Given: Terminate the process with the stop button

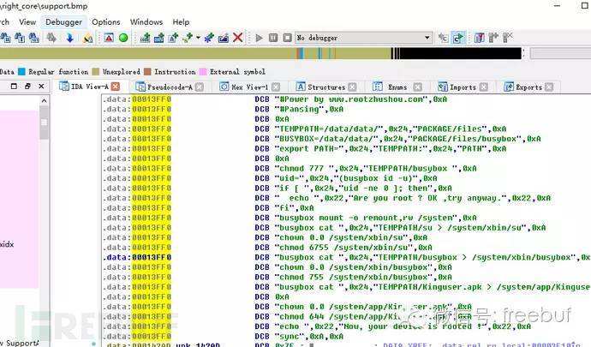Looking at the screenshot, I should [287, 38].
